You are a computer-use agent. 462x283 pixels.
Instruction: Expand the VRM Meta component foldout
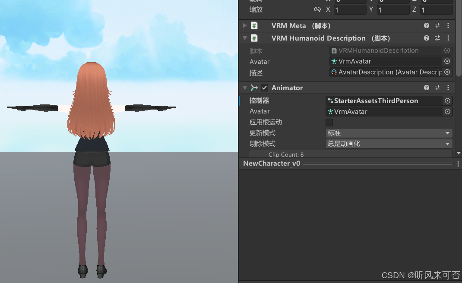click(244, 25)
